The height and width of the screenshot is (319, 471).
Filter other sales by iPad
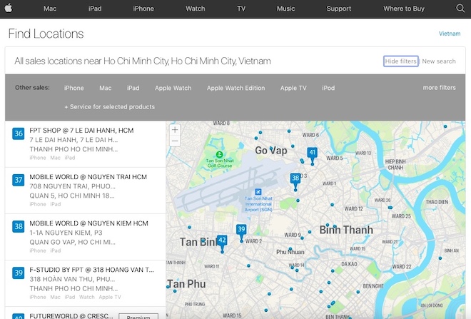pyautogui.click(x=133, y=88)
